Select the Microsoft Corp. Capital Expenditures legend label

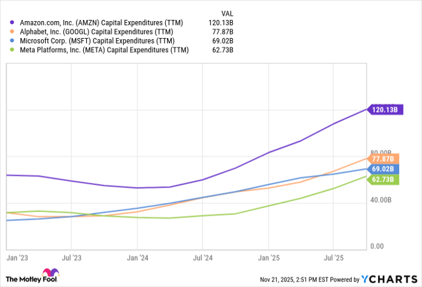[98, 40]
